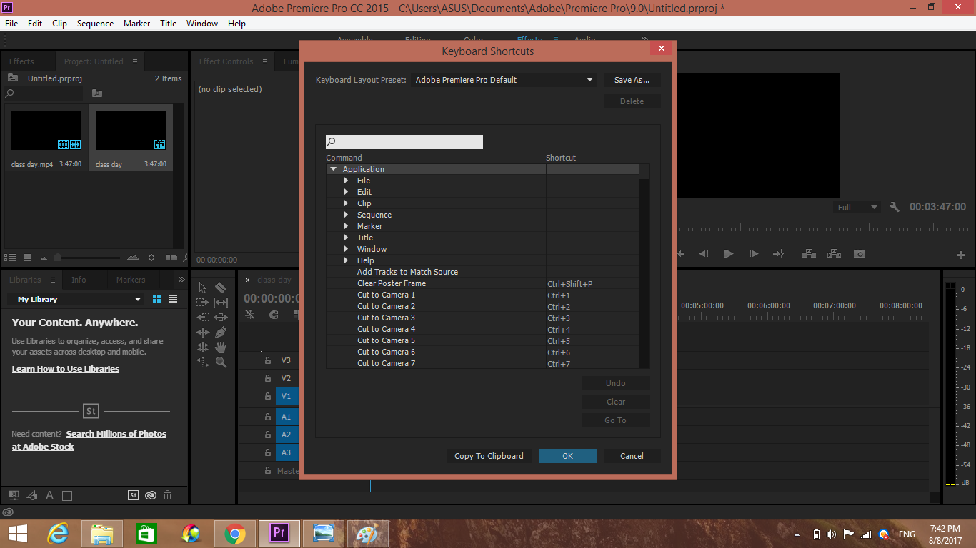Screen dimensions: 976x548
Task: Switch Project panel to list view
Action: click(10, 258)
